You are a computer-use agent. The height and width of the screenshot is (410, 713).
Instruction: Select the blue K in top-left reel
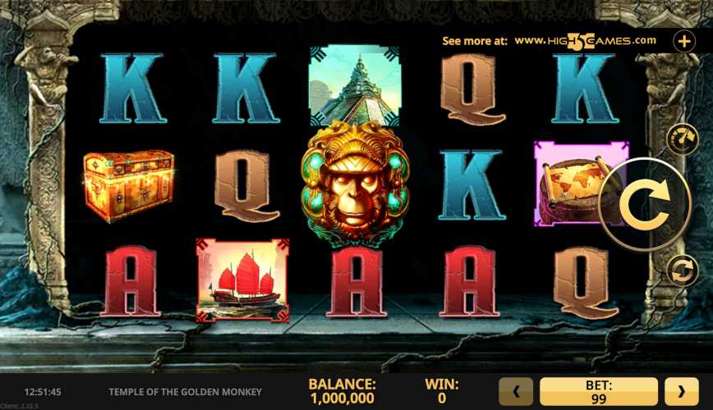pos(132,88)
